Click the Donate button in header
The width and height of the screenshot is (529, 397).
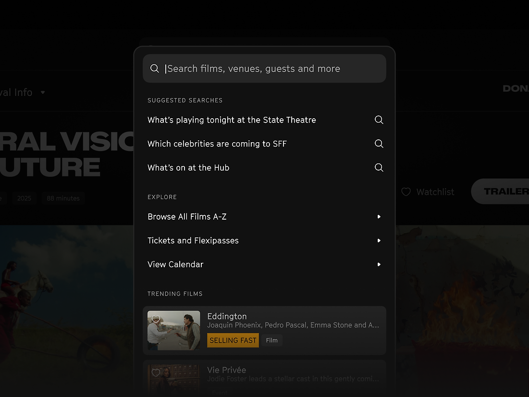(515, 88)
